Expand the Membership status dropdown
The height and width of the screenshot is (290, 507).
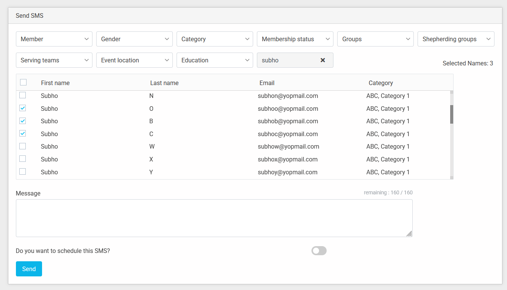pyautogui.click(x=295, y=39)
